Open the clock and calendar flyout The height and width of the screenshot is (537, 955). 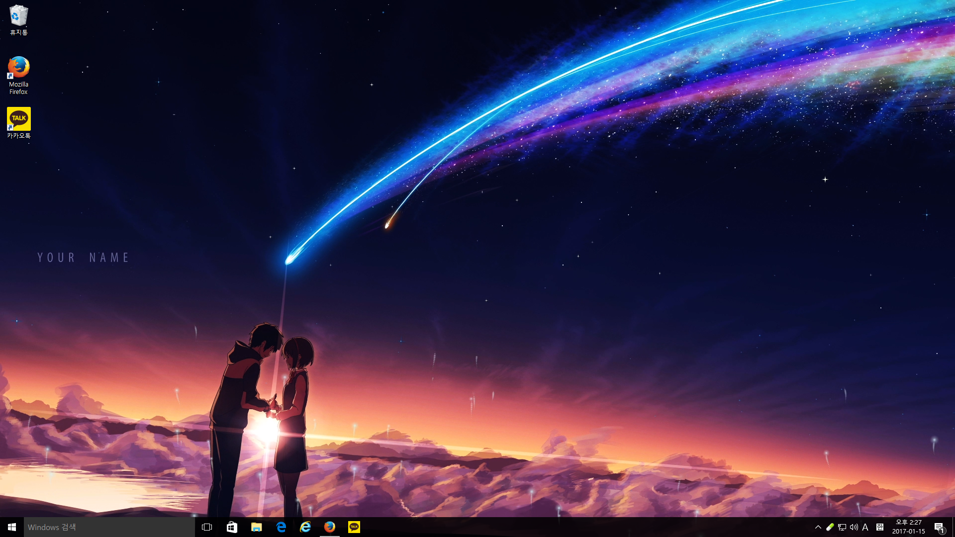[909, 527]
